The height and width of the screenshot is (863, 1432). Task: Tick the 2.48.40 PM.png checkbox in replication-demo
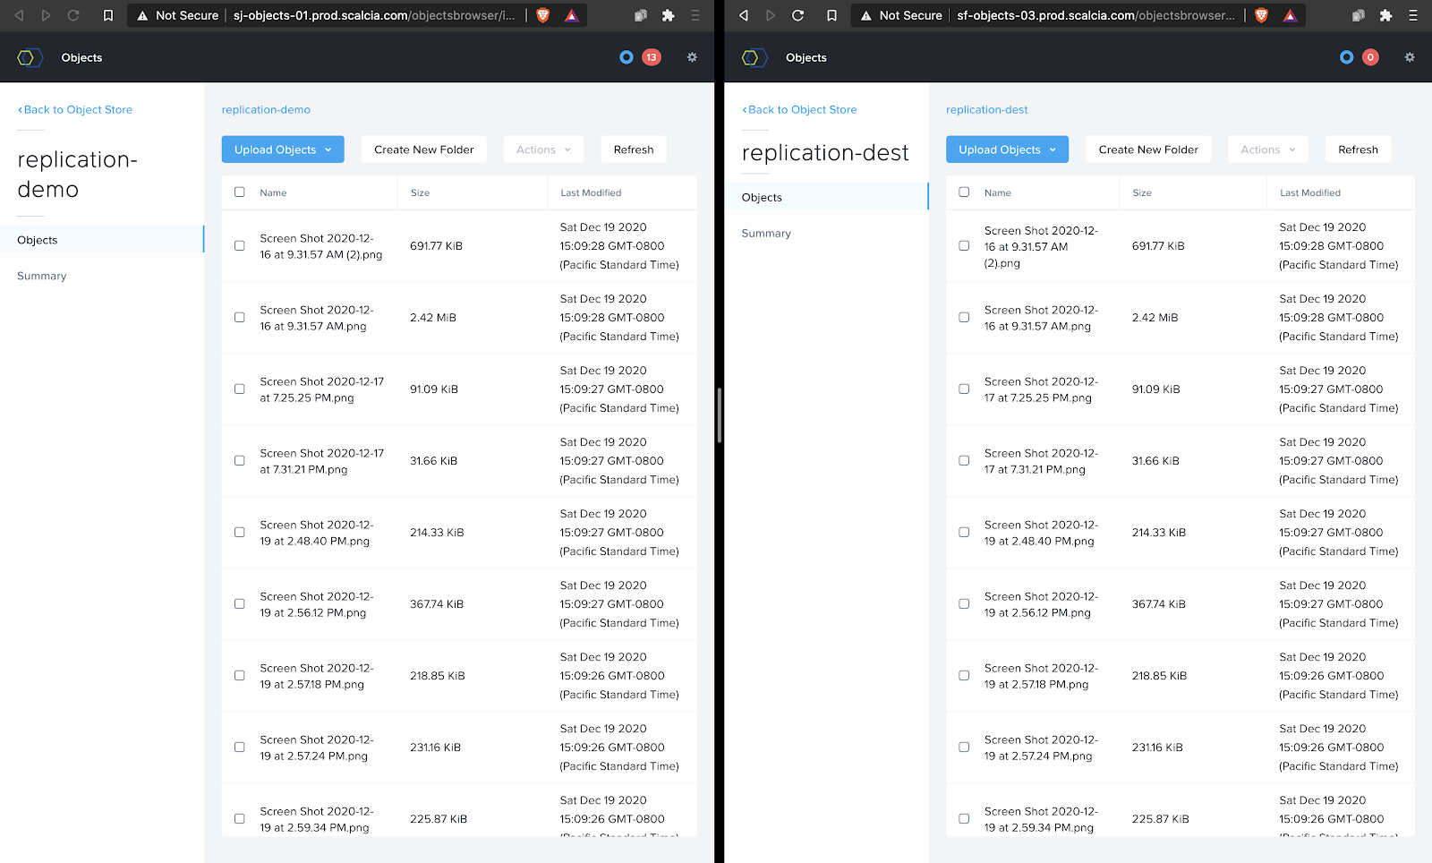239,532
